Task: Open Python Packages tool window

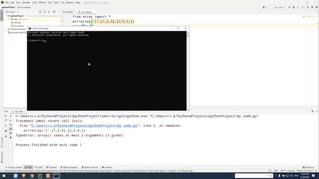Action: pos(69,167)
